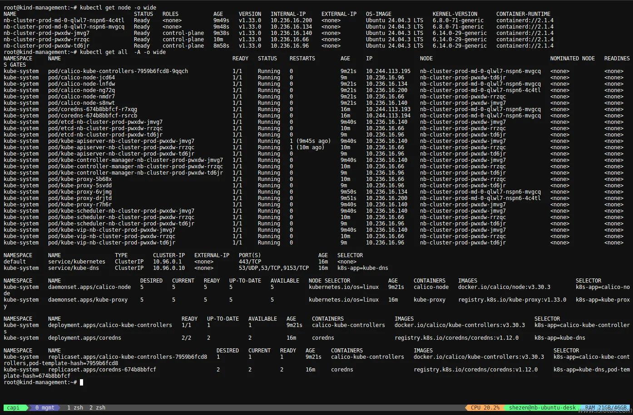Viewport: 633px width, 415px height.
Task: Click image docker.io/calico/node:v3.30.3
Action: (504, 287)
